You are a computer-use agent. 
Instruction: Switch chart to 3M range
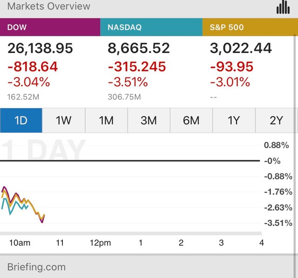pyautogui.click(x=149, y=121)
